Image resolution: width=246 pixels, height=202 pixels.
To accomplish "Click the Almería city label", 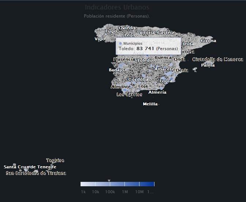I will [x=157, y=92].
